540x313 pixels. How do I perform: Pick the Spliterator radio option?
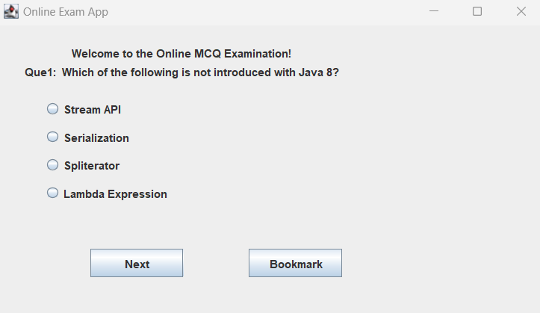tap(52, 165)
